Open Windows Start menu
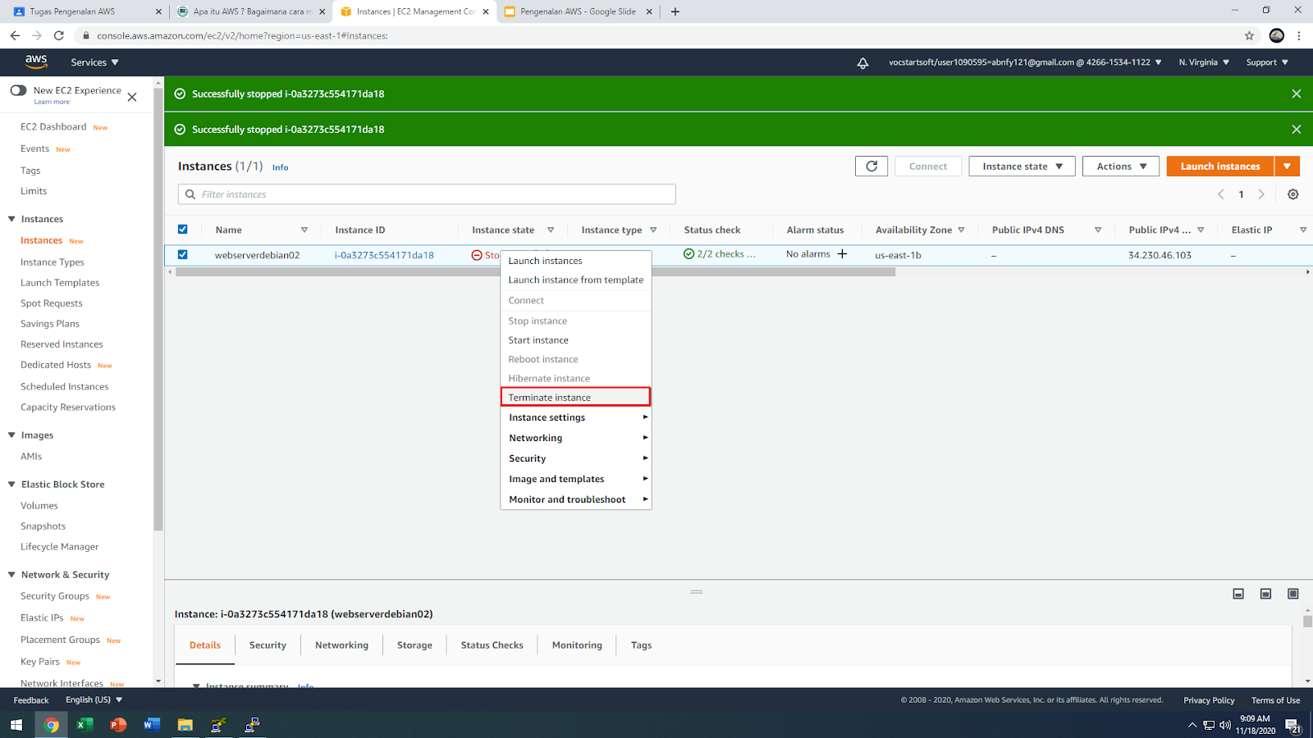 pyautogui.click(x=16, y=725)
